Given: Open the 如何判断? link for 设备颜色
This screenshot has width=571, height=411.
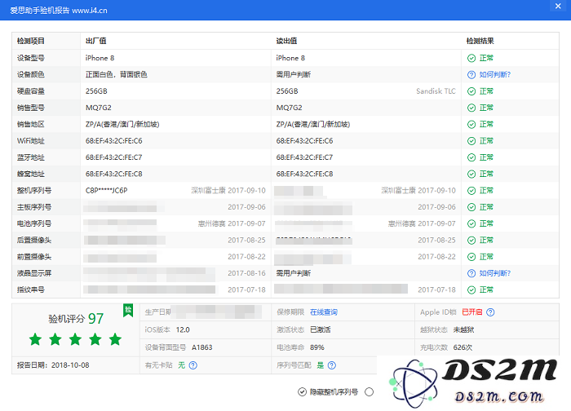Looking at the screenshot, I should point(495,75).
